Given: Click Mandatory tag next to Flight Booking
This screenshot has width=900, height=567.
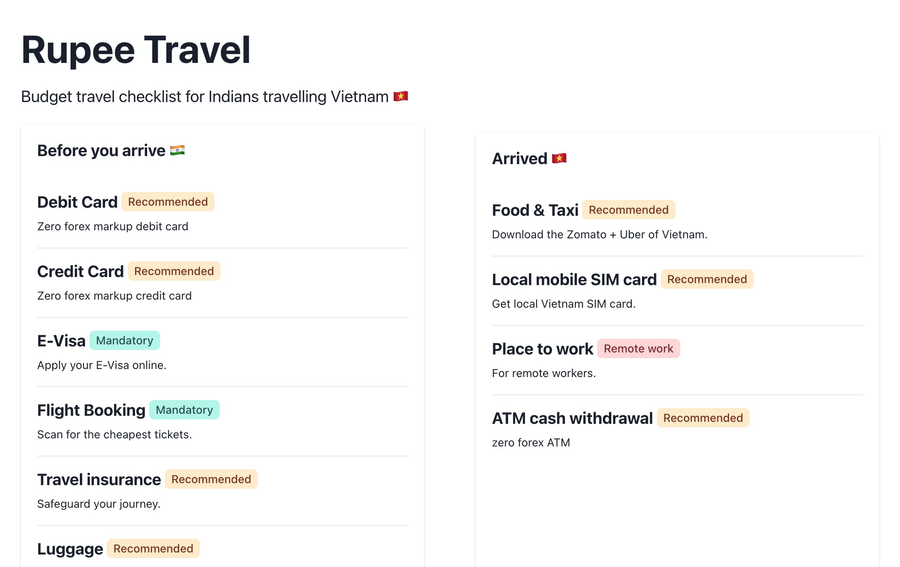Looking at the screenshot, I should [x=184, y=410].
